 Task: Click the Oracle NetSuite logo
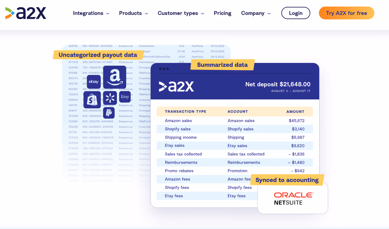coord(294,198)
